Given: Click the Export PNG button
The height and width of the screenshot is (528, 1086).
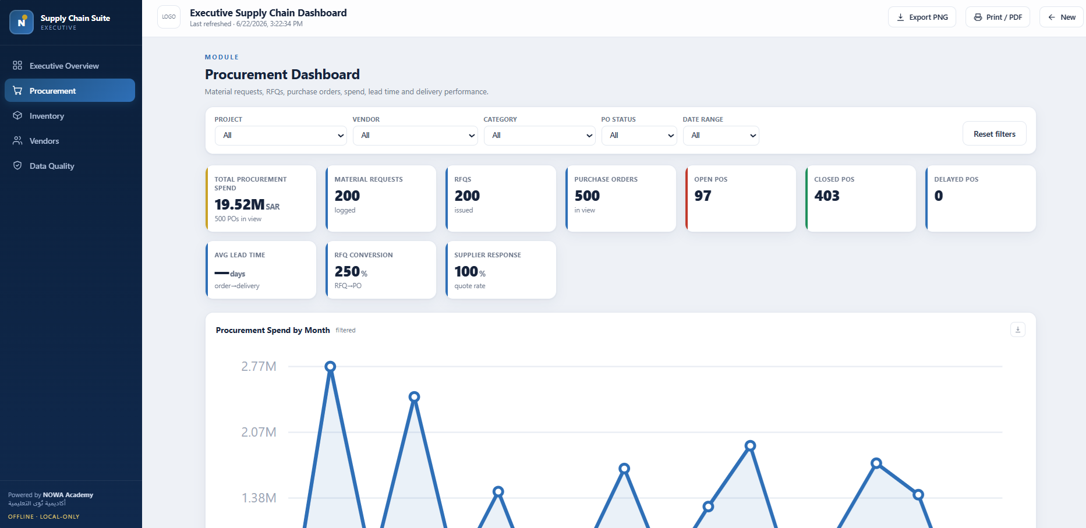Looking at the screenshot, I should pos(922,17).
